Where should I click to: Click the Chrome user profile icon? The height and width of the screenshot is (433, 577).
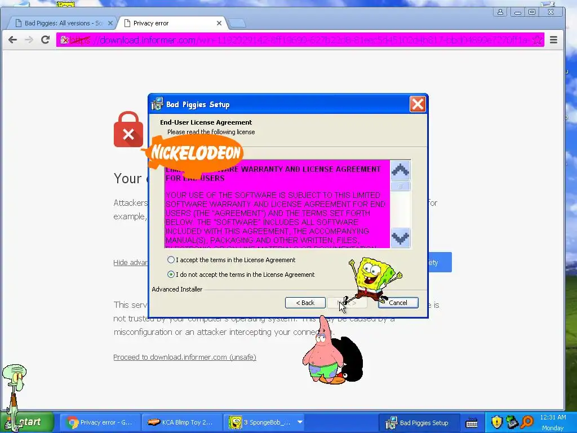pos(500,12)
